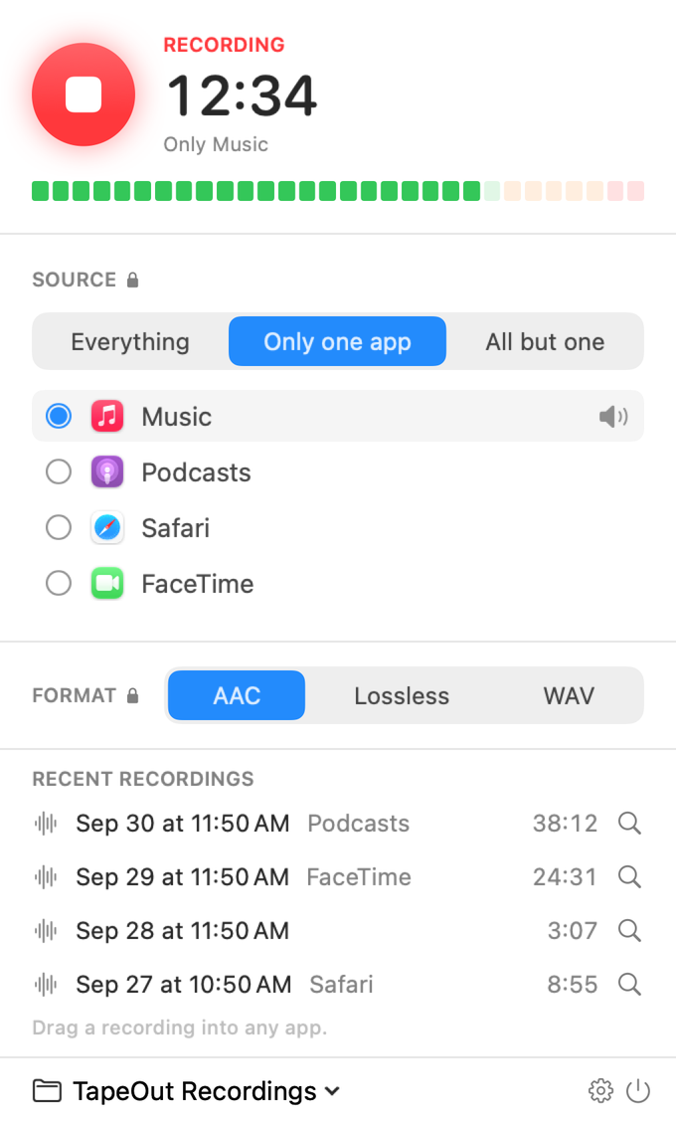Reveal the Sep 28 recording with magnifier
676x1122 pixels.
coord(629,930)
